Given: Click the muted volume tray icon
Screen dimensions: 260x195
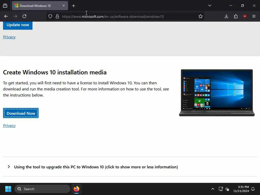Looking at the screenshot, I should coord(227,189).
